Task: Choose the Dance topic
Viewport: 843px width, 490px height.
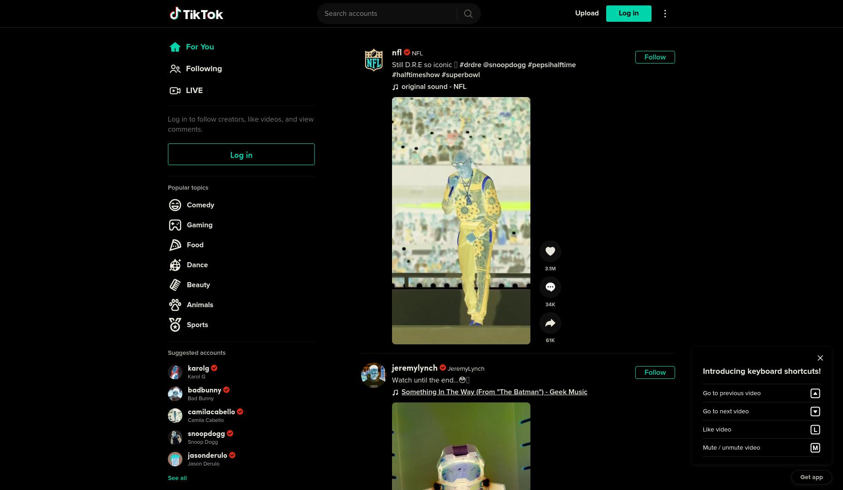Action: (197, 265)
